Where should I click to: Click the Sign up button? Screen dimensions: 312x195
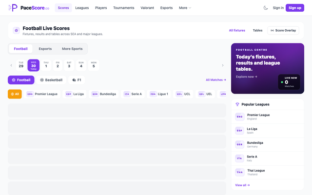click(x=295, y=8)
